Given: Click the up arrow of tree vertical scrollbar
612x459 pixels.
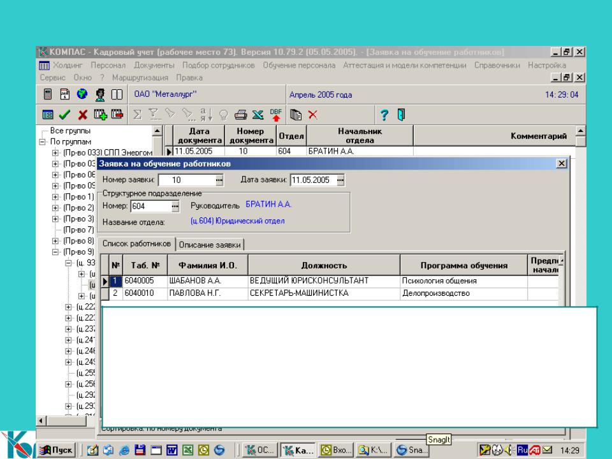Looking at the screenshot, I should coord(157,130).
